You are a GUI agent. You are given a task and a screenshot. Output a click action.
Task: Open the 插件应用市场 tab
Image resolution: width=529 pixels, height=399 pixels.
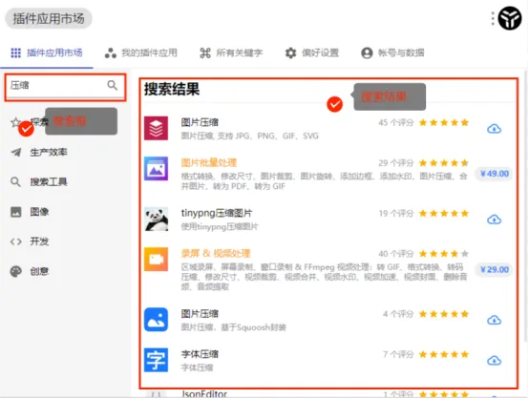(x=47, y=52)
